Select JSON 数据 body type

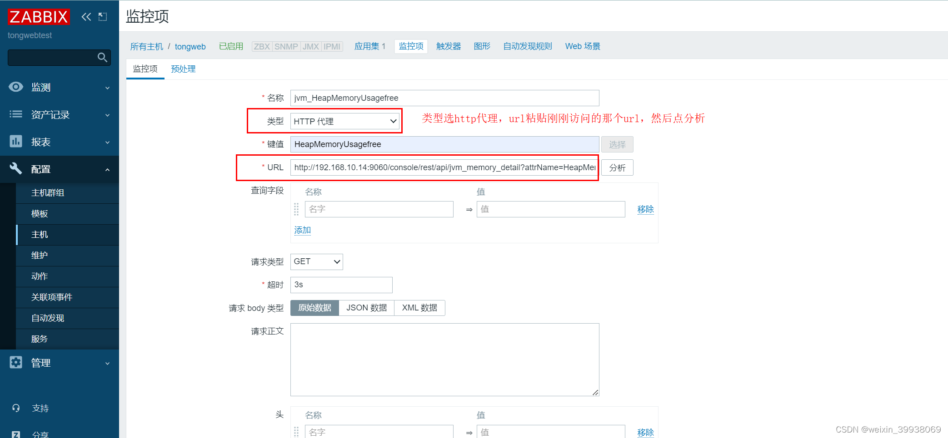pos(367,308)
